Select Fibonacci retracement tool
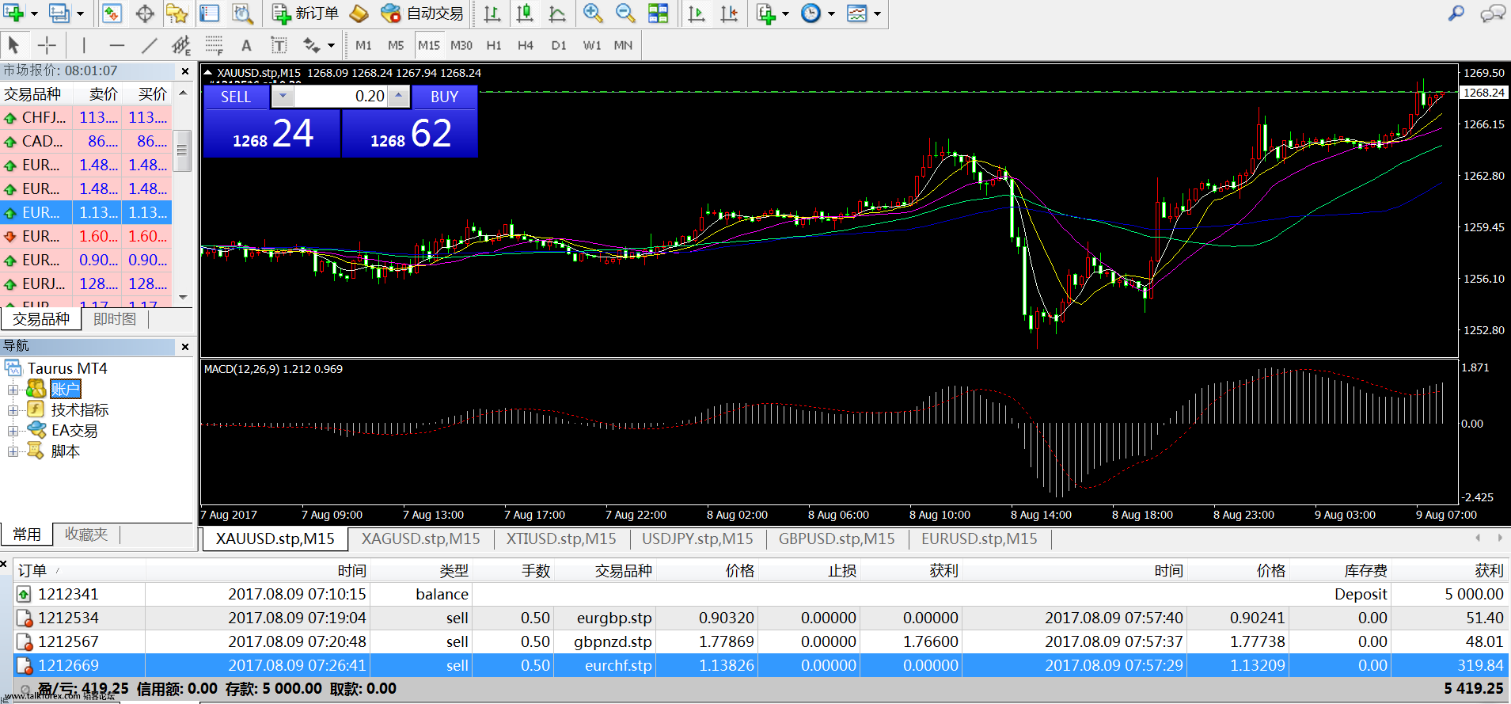This screenshot has width=1511, height=704. click(214, 45)
